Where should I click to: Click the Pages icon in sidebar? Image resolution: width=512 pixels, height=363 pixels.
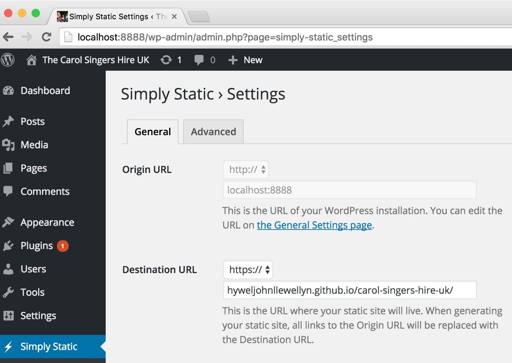point(8,168)
